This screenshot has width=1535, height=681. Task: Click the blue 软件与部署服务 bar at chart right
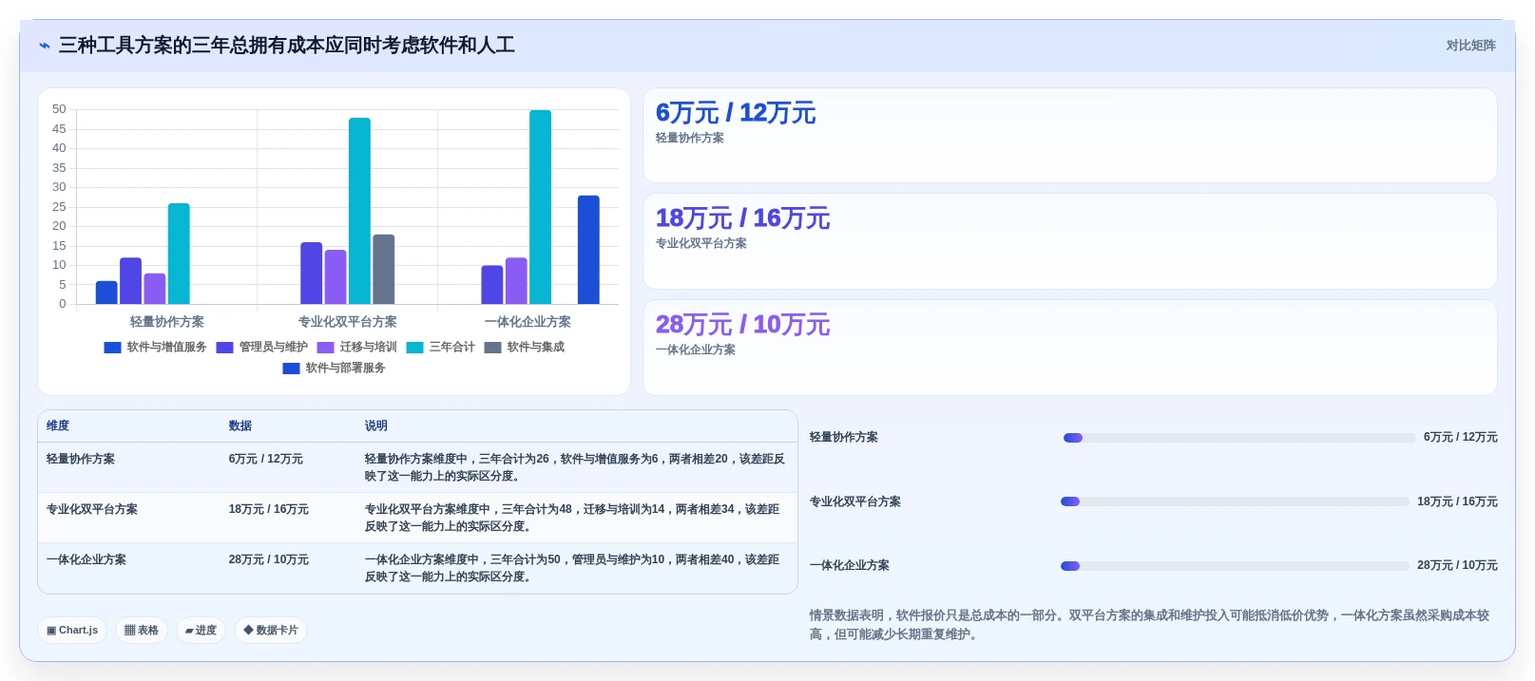click(588, 250)
